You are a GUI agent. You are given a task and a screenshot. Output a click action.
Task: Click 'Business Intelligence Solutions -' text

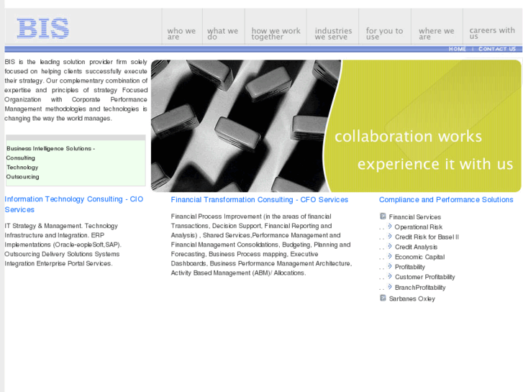pos(50,148)
